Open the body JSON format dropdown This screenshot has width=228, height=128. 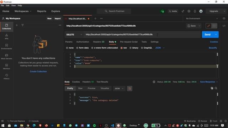160,48
